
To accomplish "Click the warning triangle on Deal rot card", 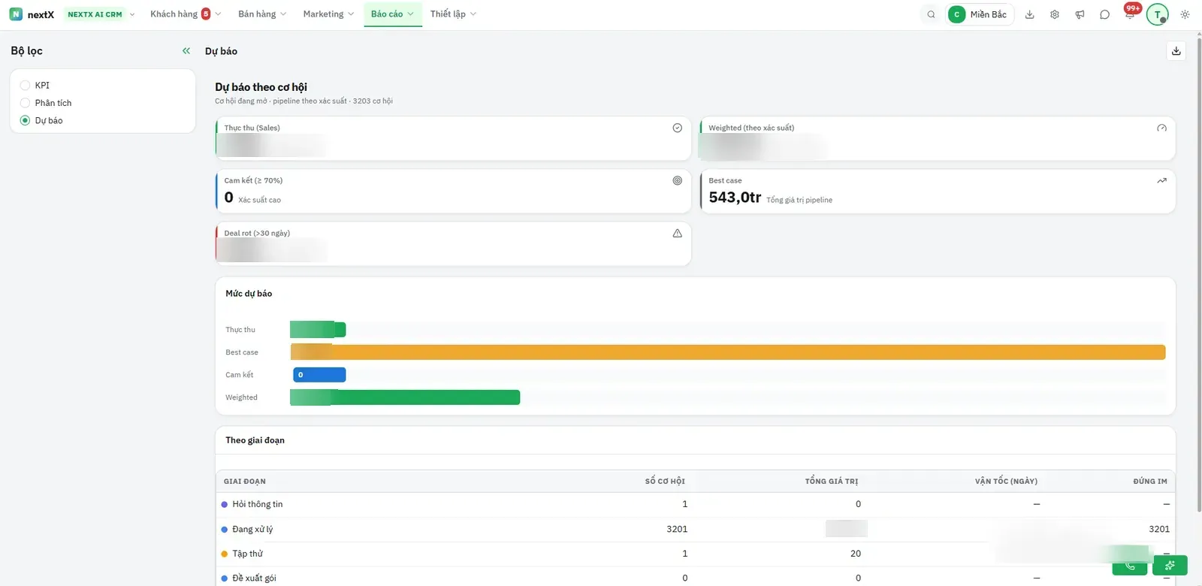I will coord(678,233).
